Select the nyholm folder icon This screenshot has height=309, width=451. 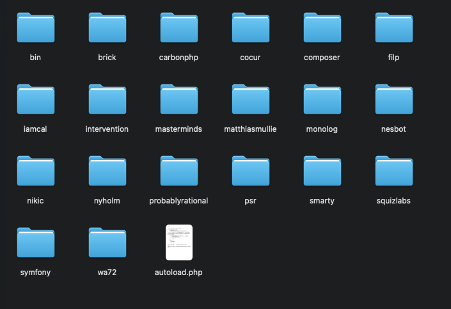(x=107, y=171)
